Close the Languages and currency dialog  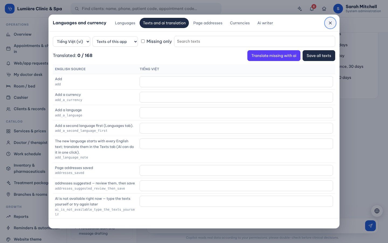330,23
